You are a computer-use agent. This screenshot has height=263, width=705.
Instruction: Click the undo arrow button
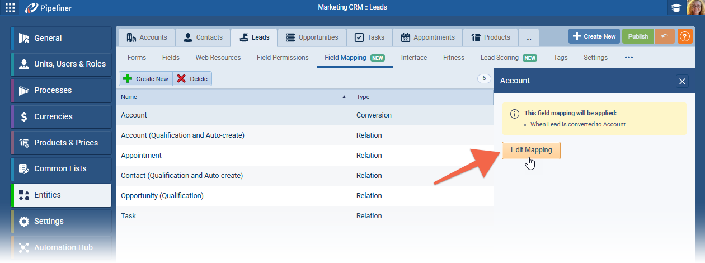(664, 36)
